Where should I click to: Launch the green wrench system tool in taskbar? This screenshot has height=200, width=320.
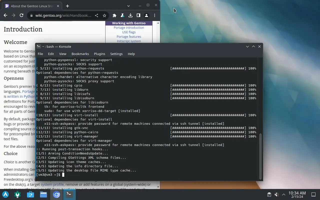tap(17, 194)
